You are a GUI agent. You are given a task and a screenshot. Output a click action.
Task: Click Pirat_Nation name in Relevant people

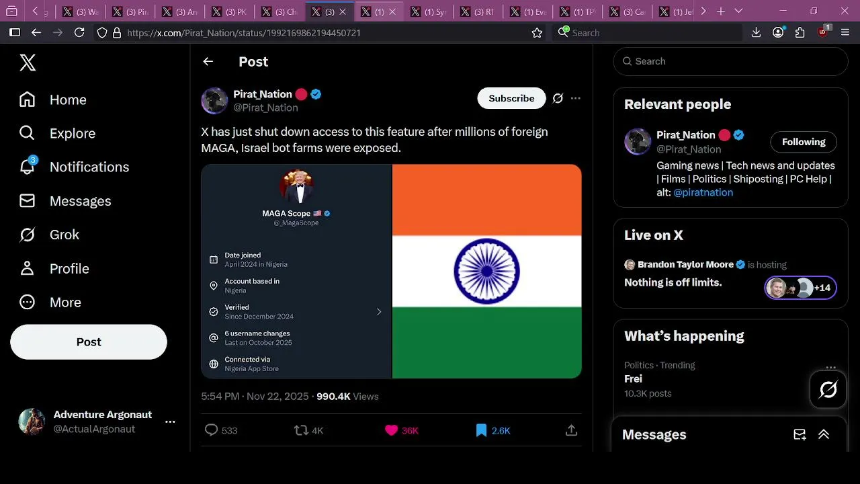click(685, 135)
